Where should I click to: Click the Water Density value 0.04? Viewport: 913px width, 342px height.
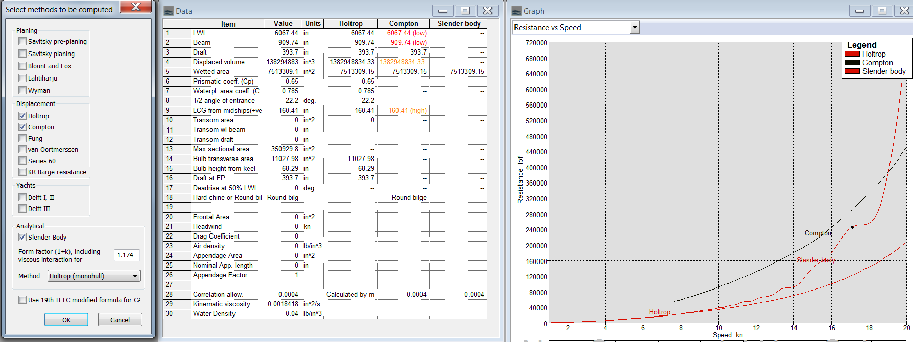[x=283, y=314]
